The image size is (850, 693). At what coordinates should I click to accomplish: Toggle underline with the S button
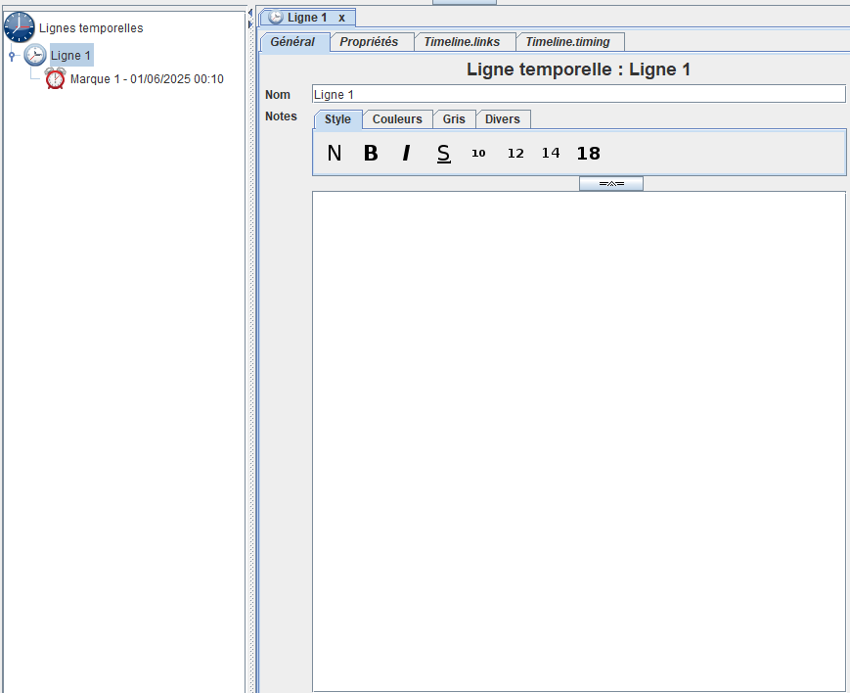[443, 153]
